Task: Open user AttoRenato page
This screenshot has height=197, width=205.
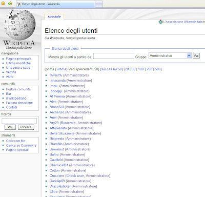Action: pyautogui.click(x=58, y=128)
